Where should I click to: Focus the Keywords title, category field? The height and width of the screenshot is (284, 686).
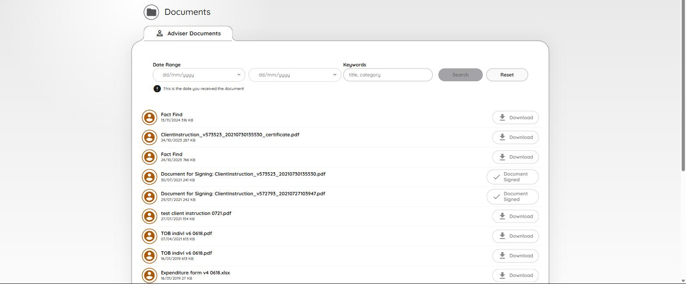[x=388, y=75]
